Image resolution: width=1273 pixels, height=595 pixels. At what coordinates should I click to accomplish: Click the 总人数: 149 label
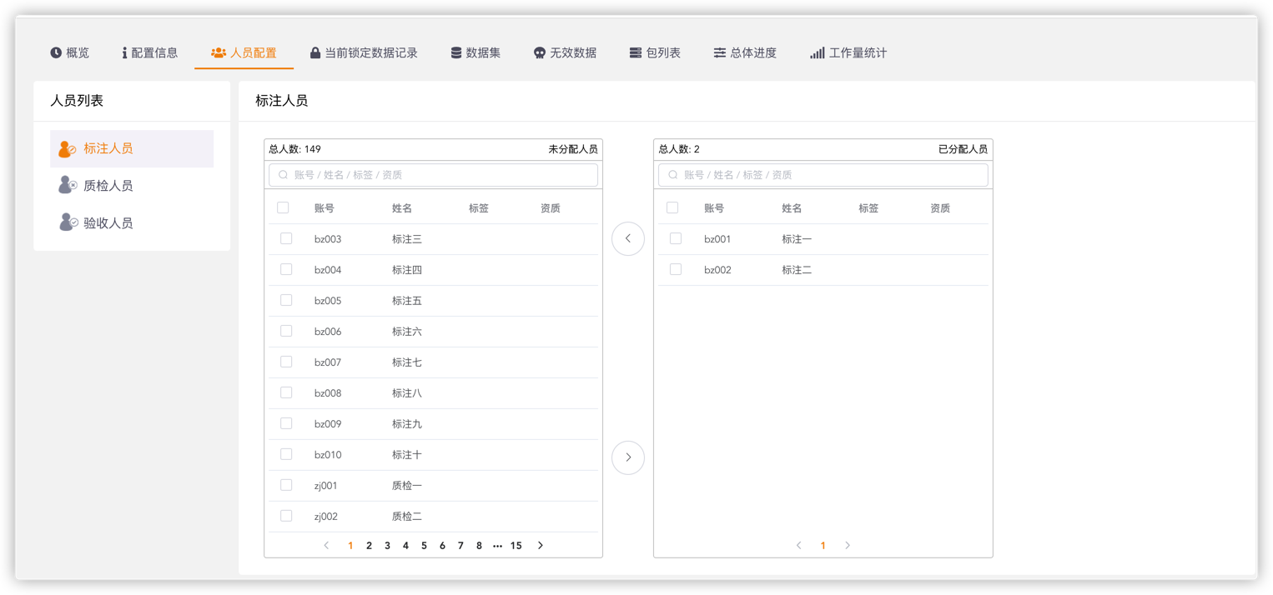294,149
